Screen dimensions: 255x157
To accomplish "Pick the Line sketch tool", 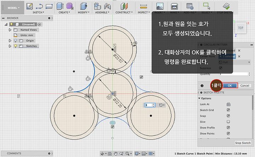I will pyautogui.click(x=39, y=6).
